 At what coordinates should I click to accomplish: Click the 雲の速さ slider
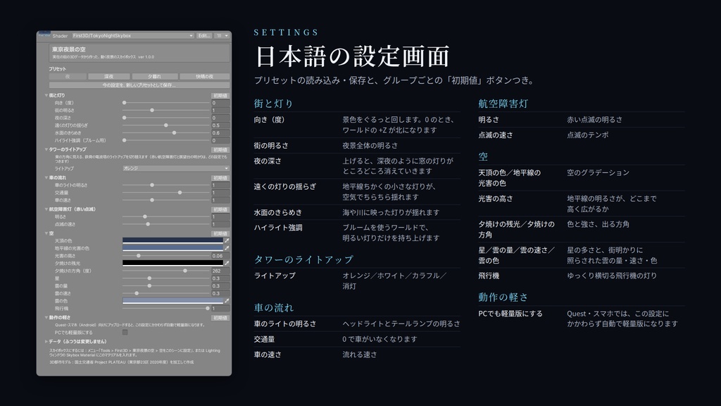point(166,293)
